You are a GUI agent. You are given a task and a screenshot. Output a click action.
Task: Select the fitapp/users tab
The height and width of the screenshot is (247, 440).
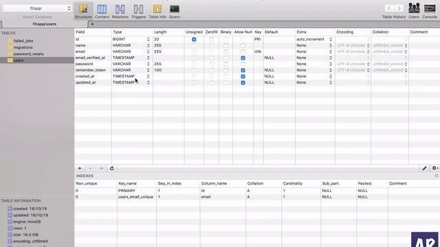click(44, 24)
